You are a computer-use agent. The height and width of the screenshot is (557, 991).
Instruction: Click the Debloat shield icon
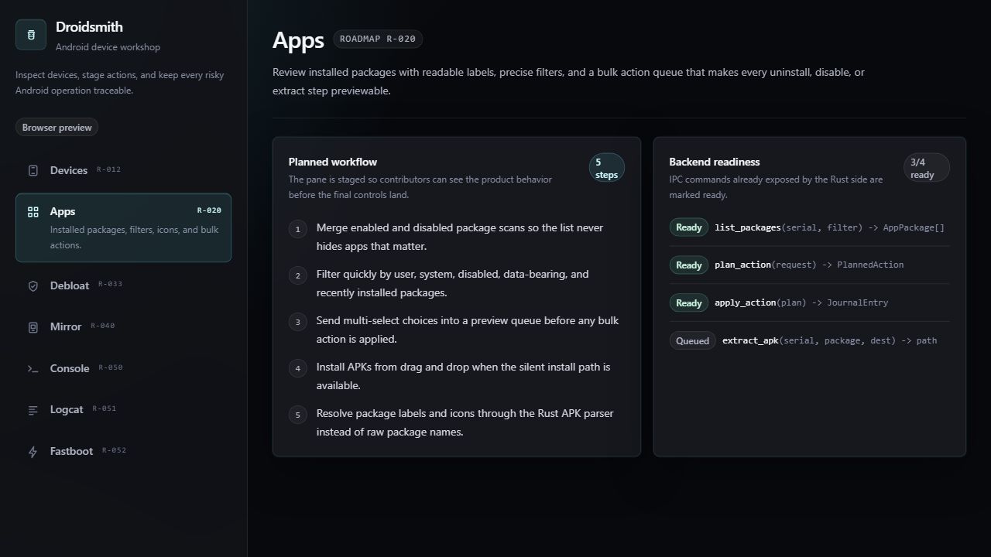[x=33, y=285]
